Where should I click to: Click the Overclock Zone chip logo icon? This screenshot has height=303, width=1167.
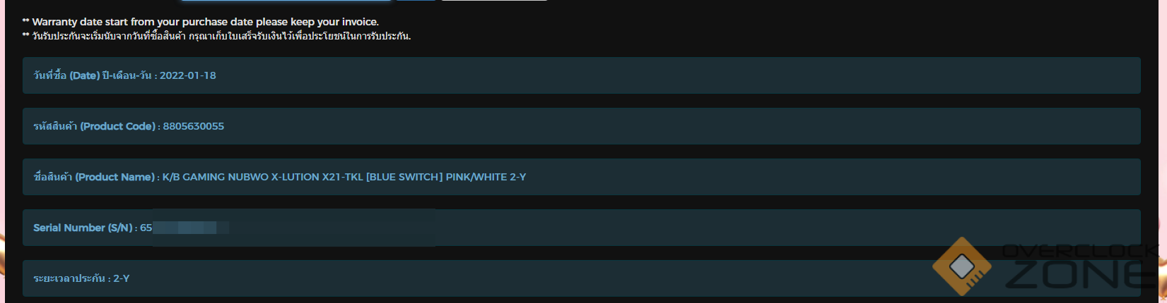[961, 266]
